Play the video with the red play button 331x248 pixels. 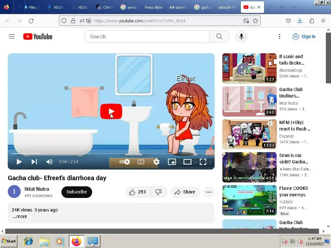click(111, 111)
